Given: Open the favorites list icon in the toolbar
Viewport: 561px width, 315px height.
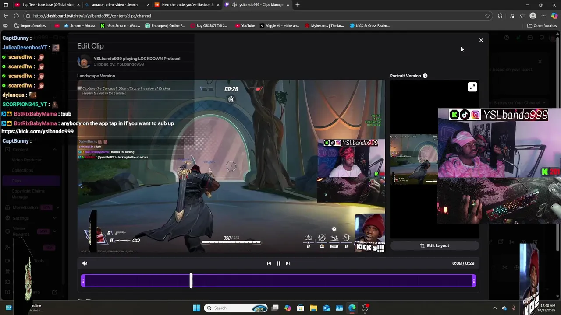Looking at the screenshot, I should coord(522,16).
